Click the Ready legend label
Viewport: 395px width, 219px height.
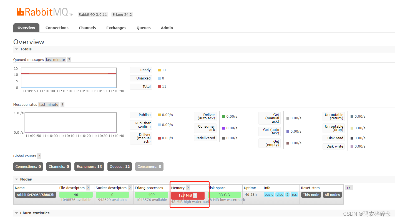(x=141, y=70)
